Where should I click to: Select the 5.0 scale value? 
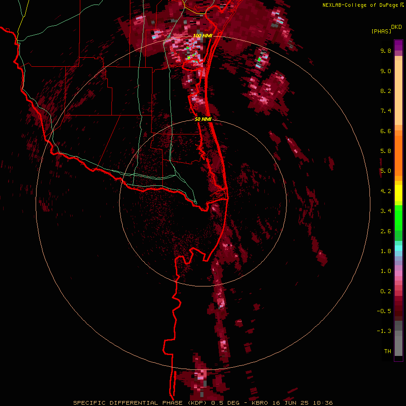[386, 171]
